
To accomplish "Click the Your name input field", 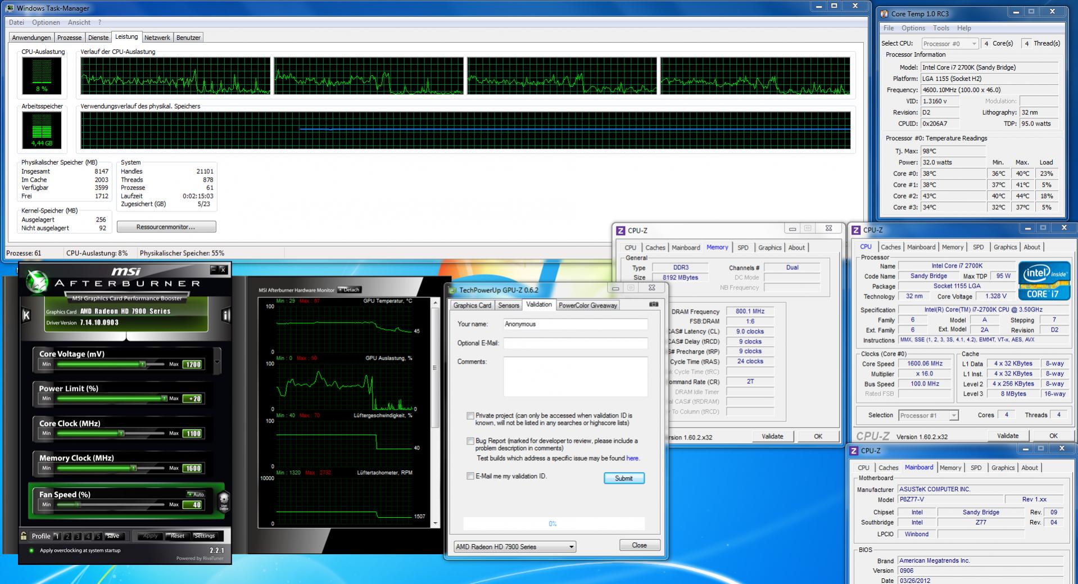I will [x=575, y=324].
